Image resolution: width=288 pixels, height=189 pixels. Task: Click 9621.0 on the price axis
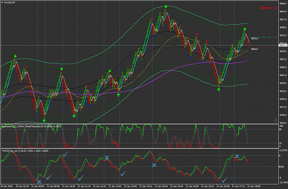(283, 19)
